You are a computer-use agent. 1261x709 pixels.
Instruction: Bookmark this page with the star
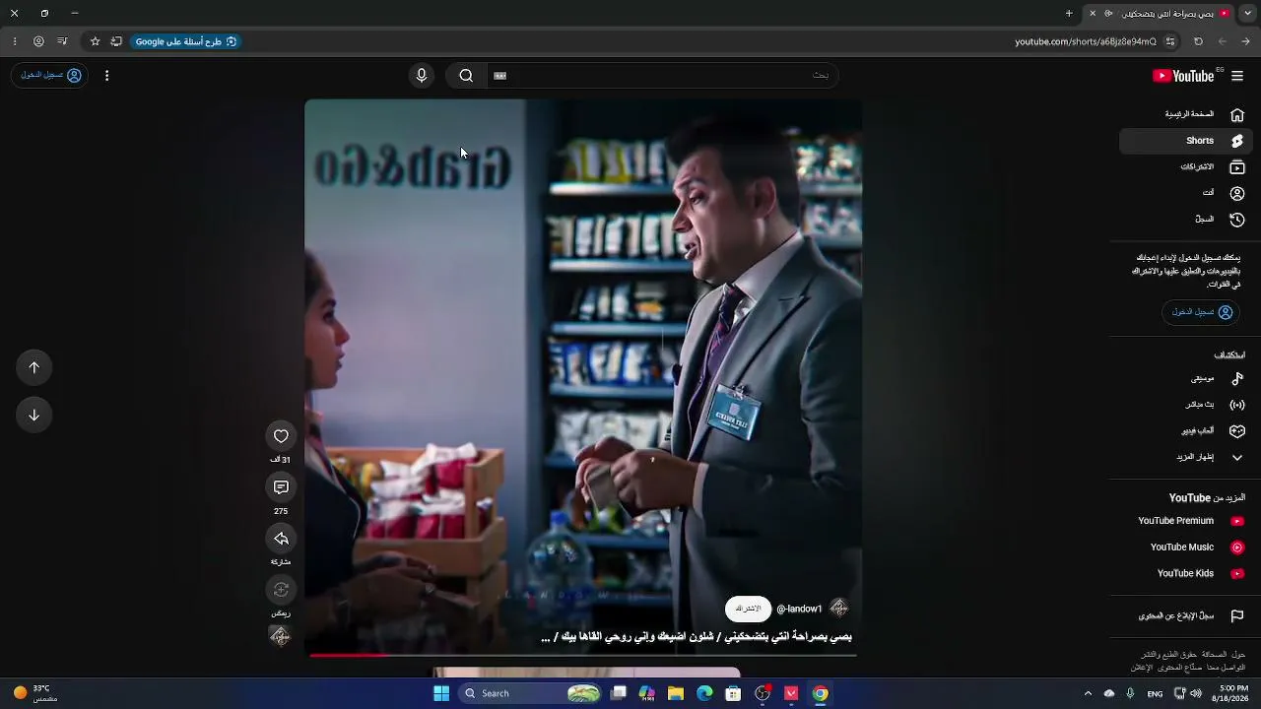click(x=95, y=41)
